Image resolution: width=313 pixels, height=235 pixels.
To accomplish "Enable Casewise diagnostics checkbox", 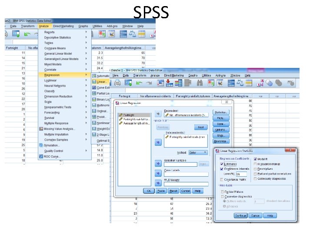I will (x=222, y=197).
